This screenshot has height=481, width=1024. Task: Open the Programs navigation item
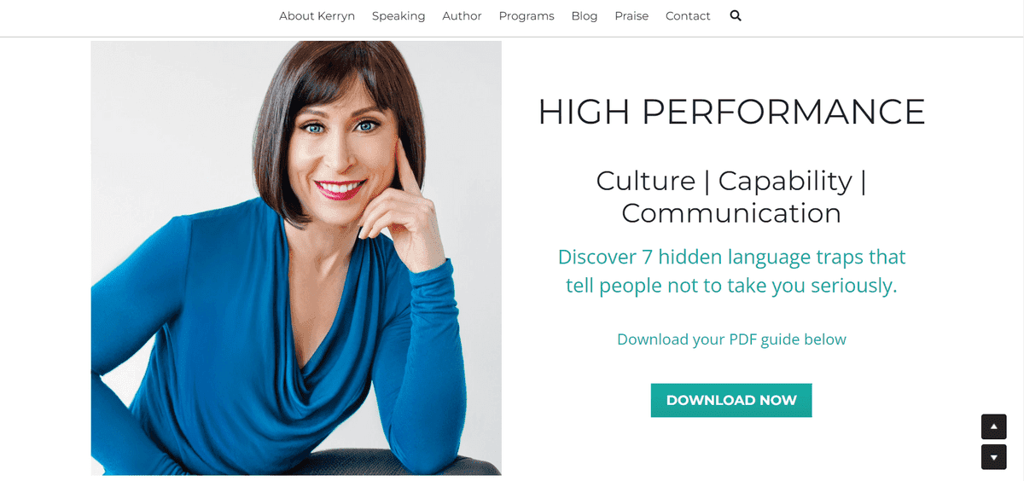(527, 16)
